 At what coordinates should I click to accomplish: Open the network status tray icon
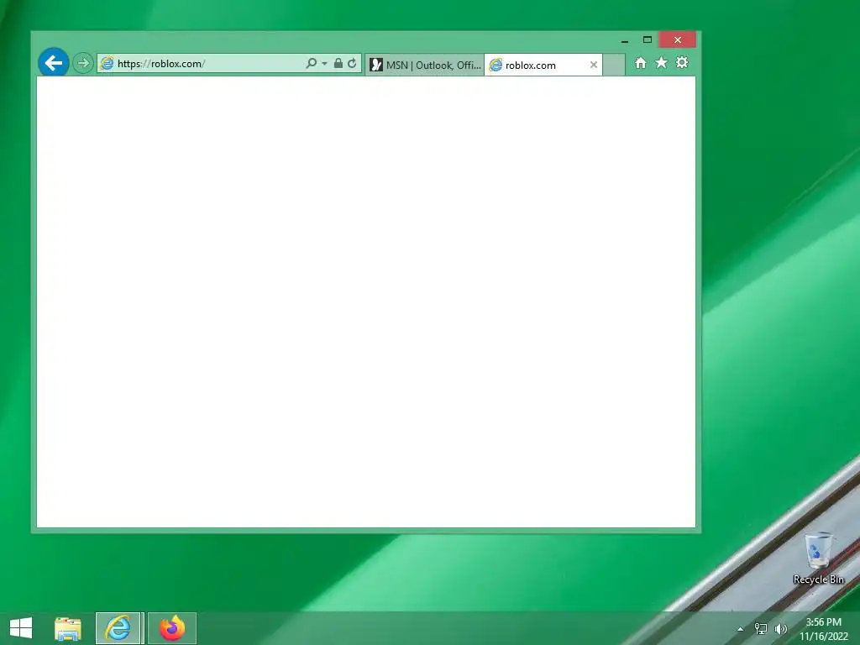761,629
